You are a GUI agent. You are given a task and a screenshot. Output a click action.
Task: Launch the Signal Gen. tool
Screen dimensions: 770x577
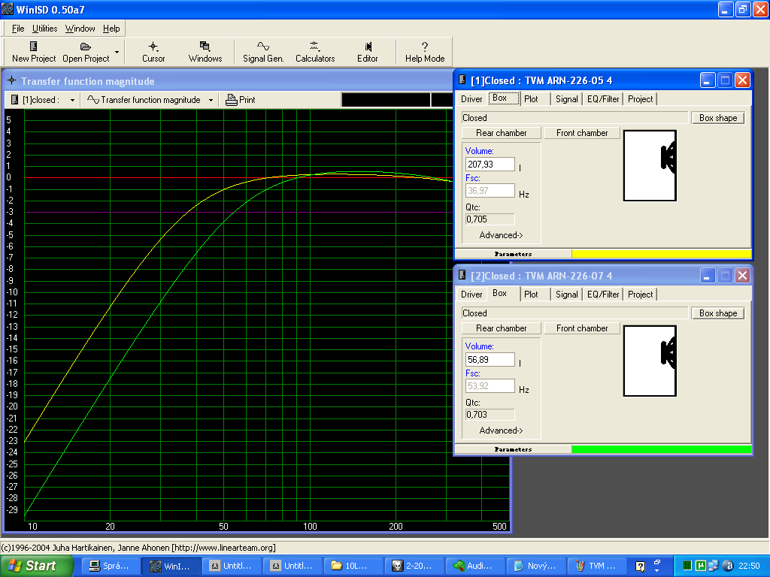[263, 52]
